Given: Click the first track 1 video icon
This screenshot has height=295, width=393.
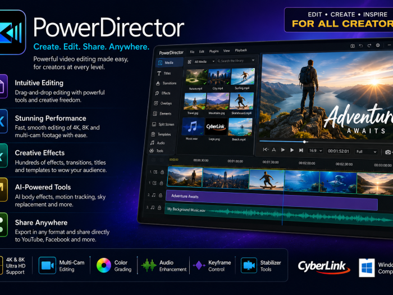Looking at the screenshot, I should pyautogui.click(x=156, y=172).
